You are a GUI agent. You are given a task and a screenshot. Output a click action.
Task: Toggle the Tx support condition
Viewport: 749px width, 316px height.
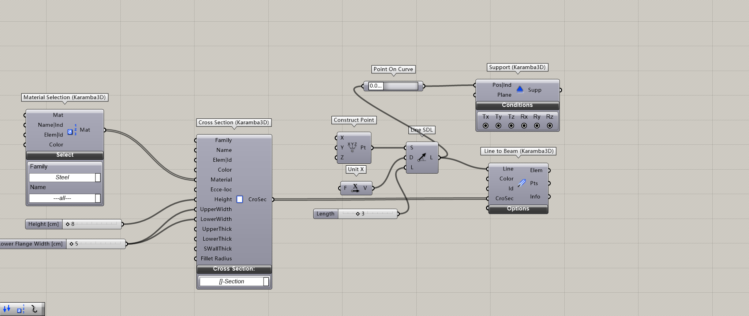485,125
